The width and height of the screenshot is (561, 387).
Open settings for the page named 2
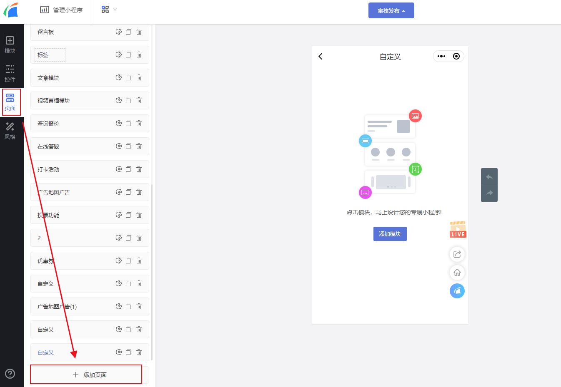click(x=119, y=238)
